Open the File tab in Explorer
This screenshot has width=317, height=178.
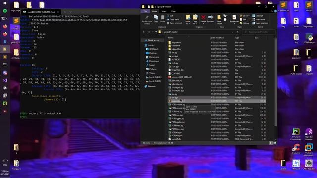point(145,11)
